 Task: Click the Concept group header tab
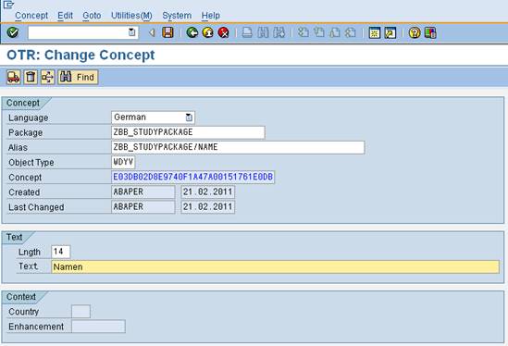[23, 103]
